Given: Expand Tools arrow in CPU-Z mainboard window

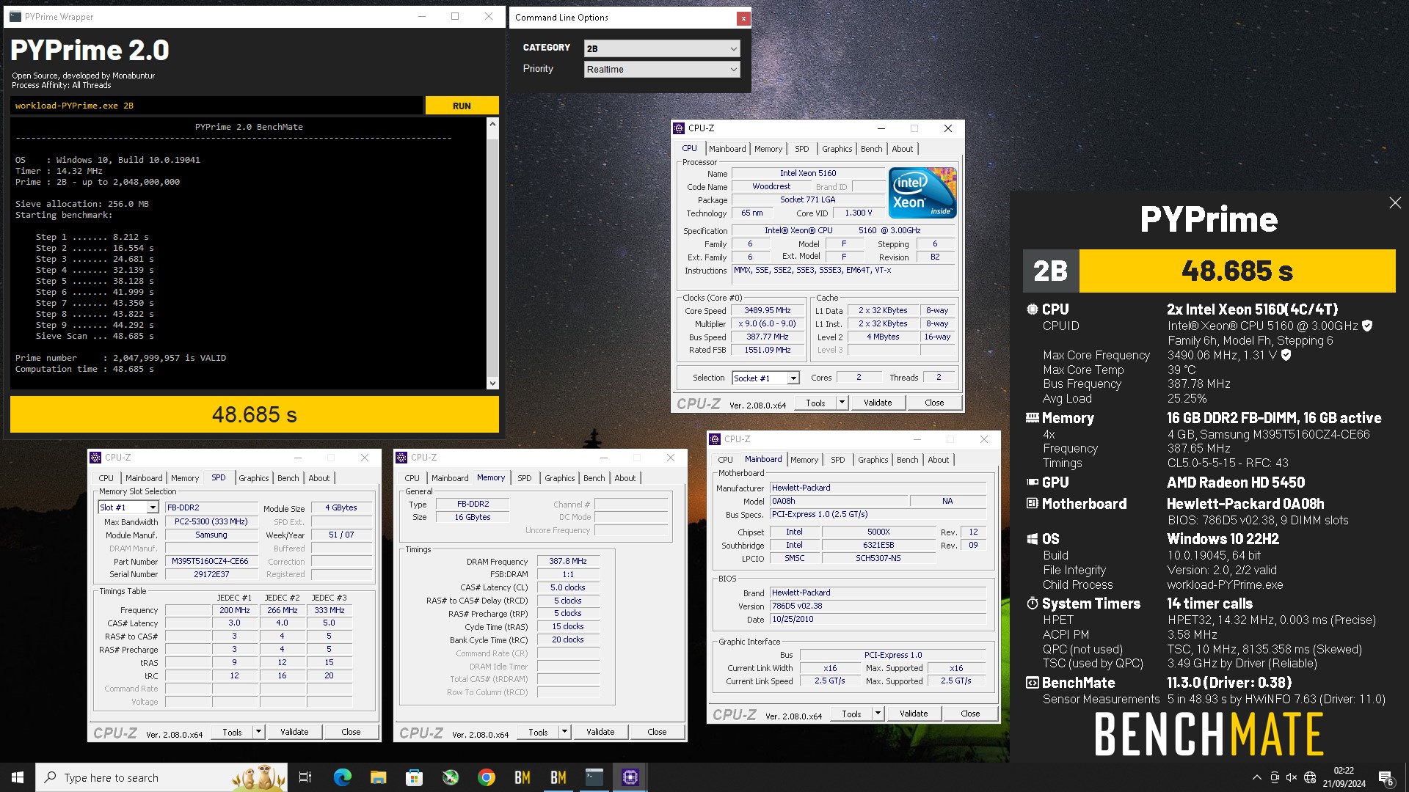Looking at the screenshot, I should pyautogui.click(x=878, y=714).
